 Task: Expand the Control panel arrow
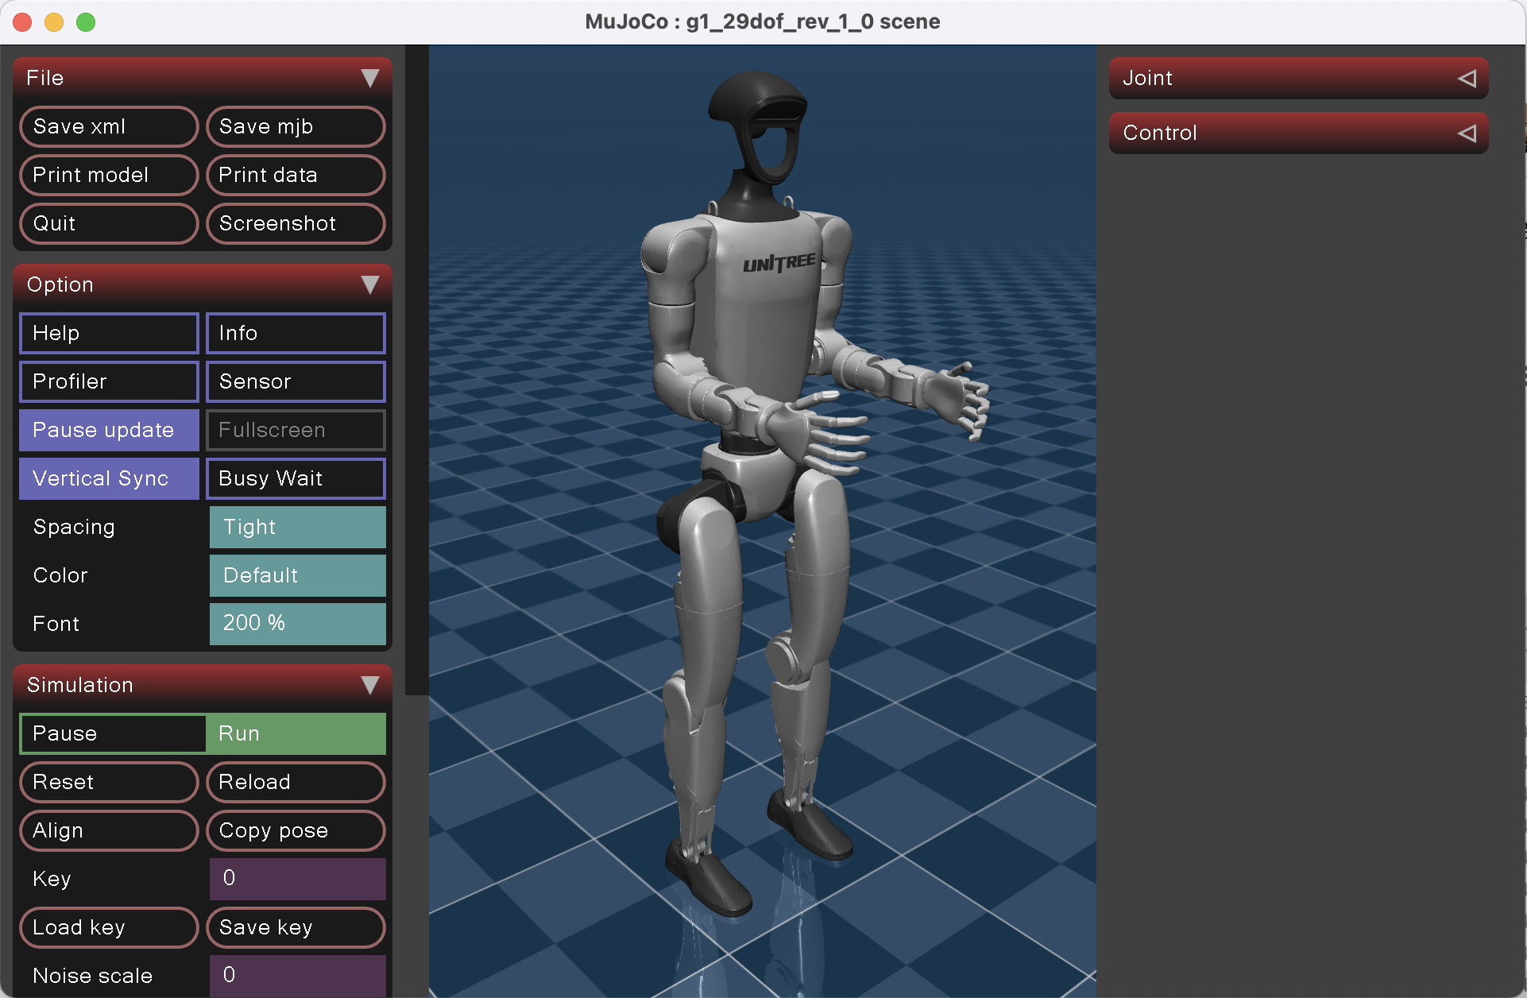click(1467, 133)
